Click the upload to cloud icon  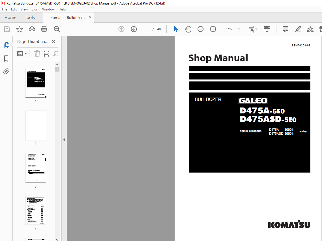pyautogui.click(x=32, y=29)
